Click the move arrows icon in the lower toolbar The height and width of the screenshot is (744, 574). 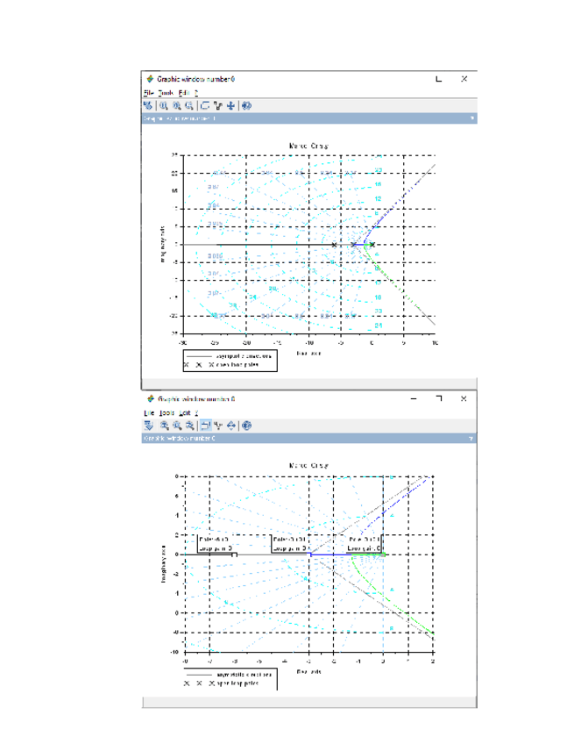pyautogui.click(x=231, y=426)
